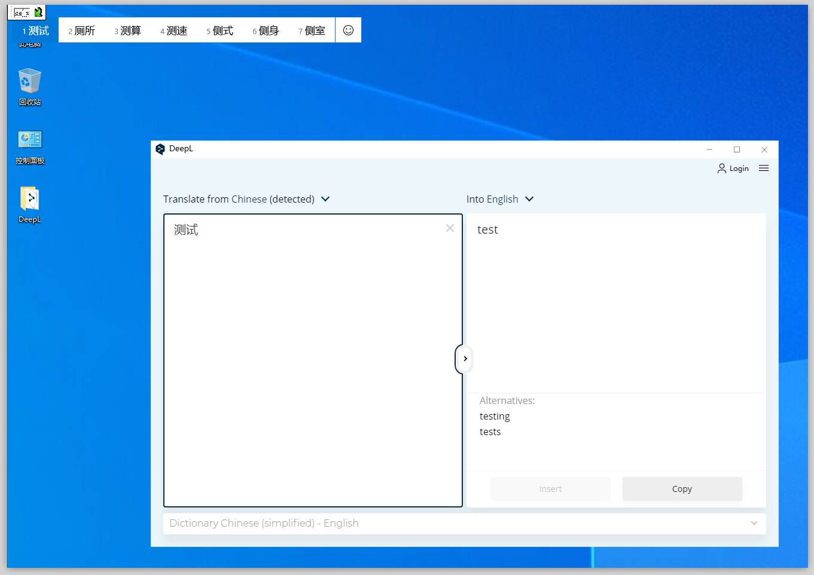The image size is (814, 575).
Task: Choose the alternative translation "tests"
Action: (490, 432)
